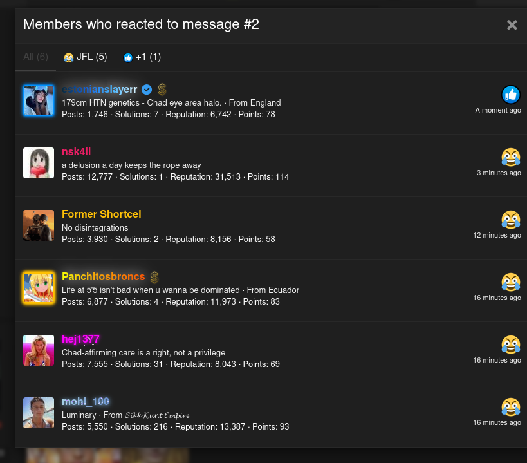This screenshot has height=463, width=527.
Task: Click the laughing emoji in hej1377's row
Action: tap(511, 345)
